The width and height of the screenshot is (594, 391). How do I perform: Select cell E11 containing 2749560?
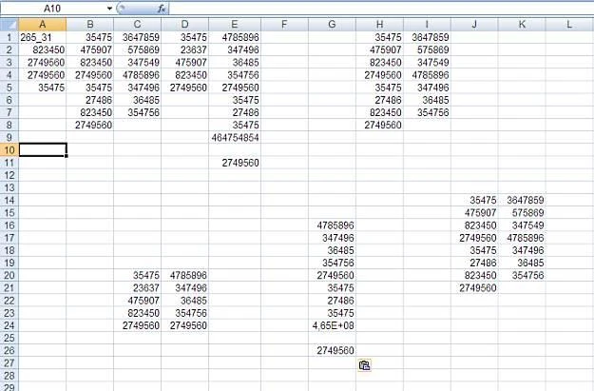235,163
